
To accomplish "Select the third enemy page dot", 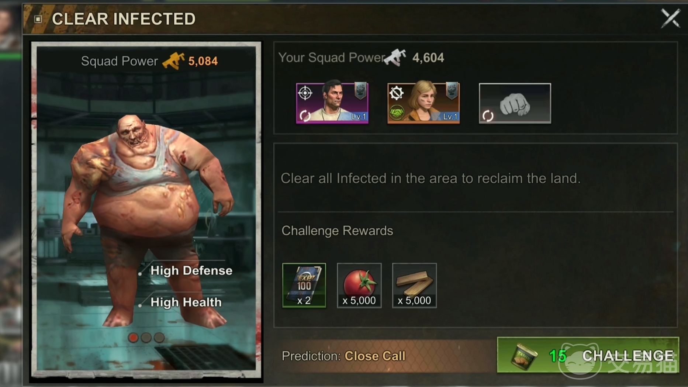I will click(159, 338).
